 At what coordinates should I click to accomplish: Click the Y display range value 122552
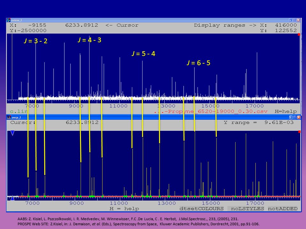click(286, 31)
